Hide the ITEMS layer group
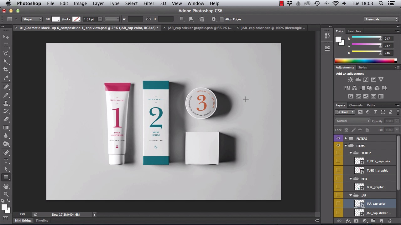 tap(338, 146)
